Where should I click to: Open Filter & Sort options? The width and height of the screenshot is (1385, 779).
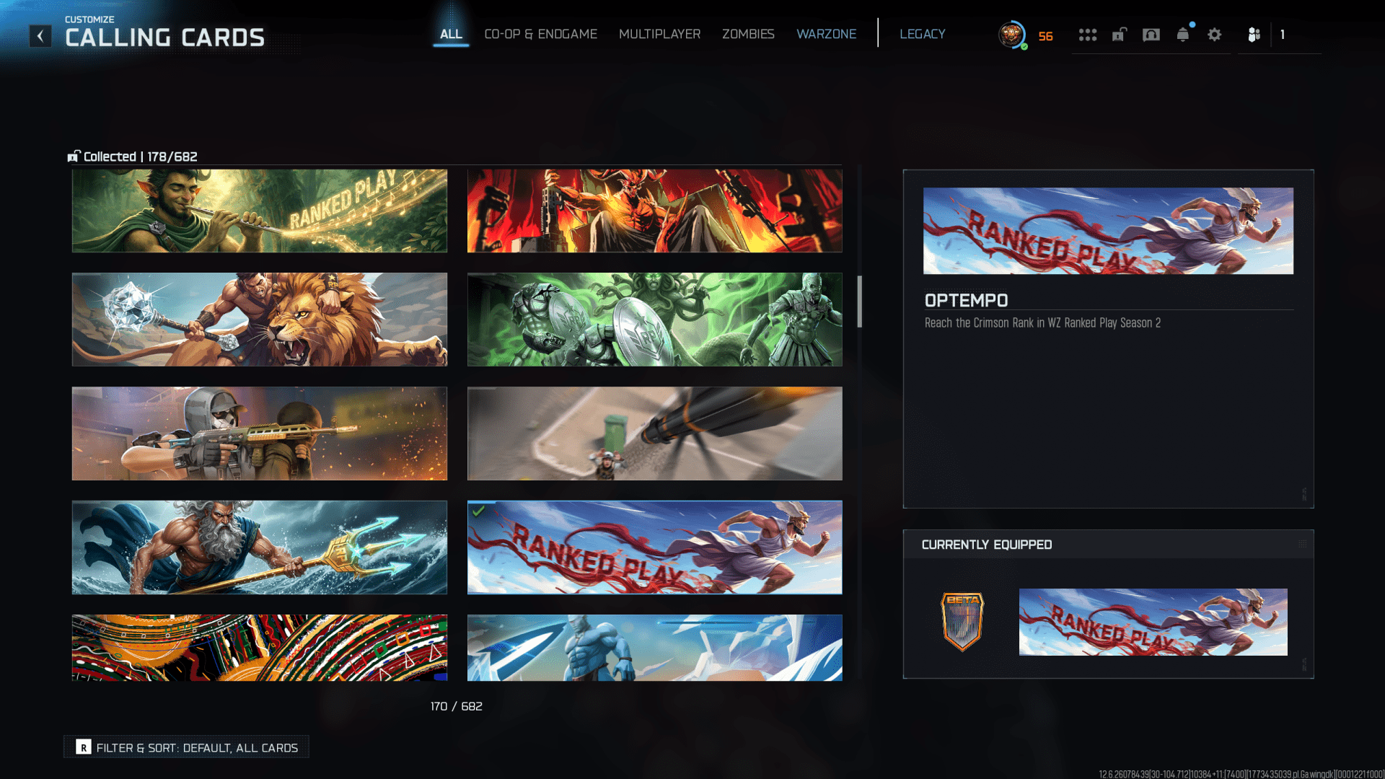tap(186, 747)
